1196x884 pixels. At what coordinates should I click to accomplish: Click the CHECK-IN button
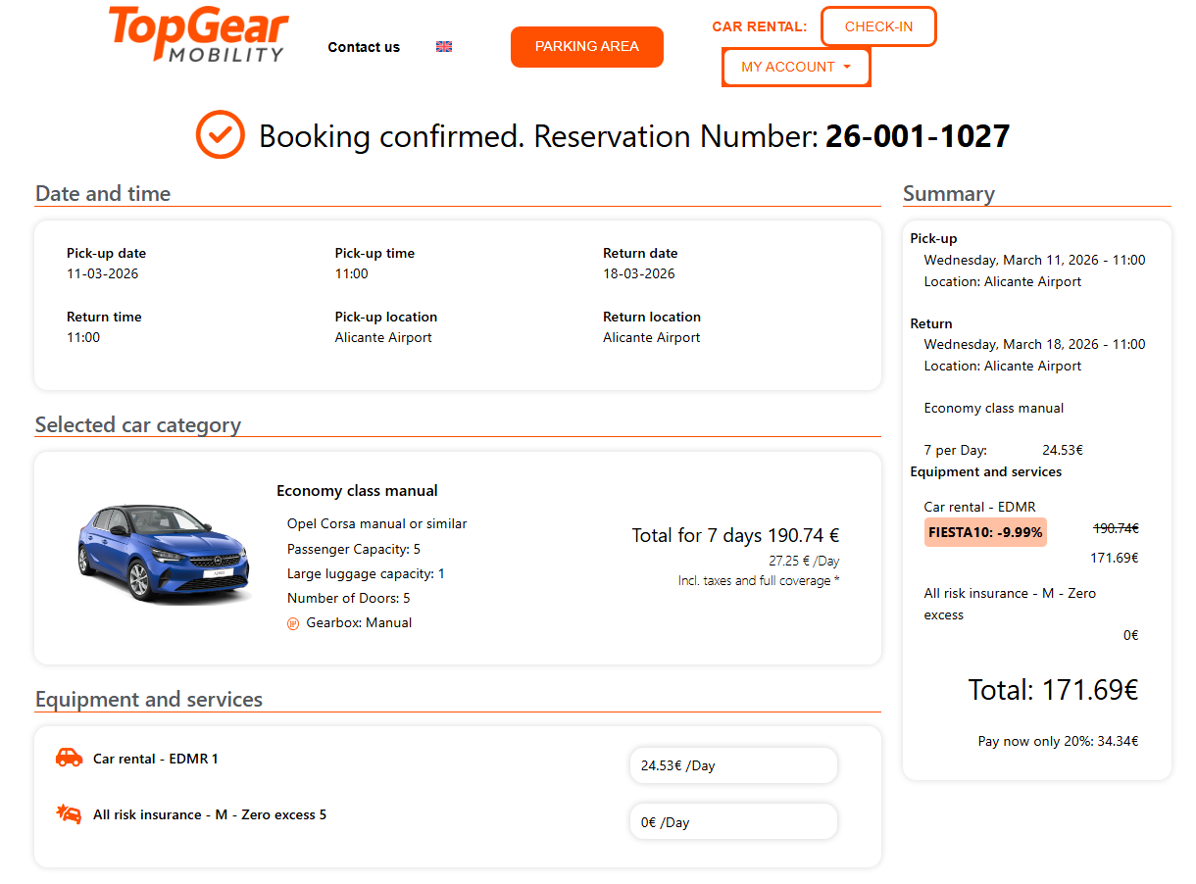[878, 26]
